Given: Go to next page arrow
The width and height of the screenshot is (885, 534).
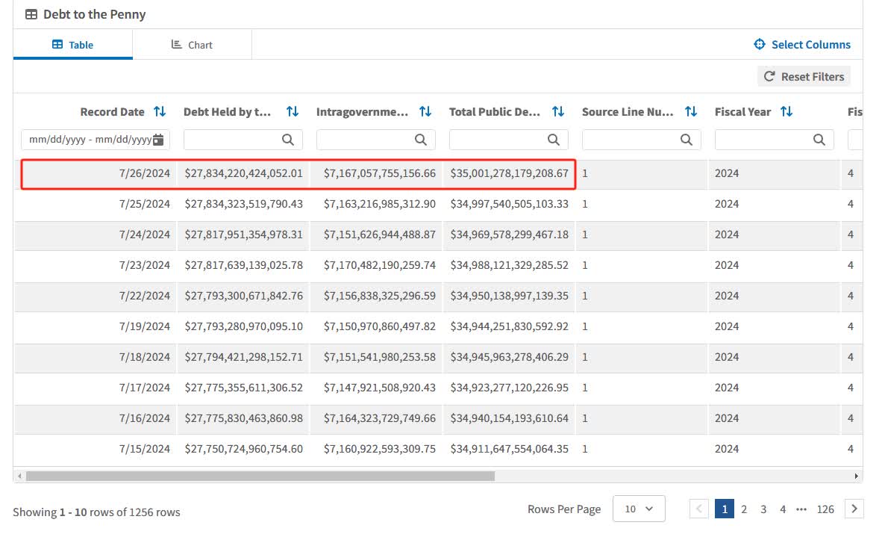Looking at the screenshot, I should point(854,509).
